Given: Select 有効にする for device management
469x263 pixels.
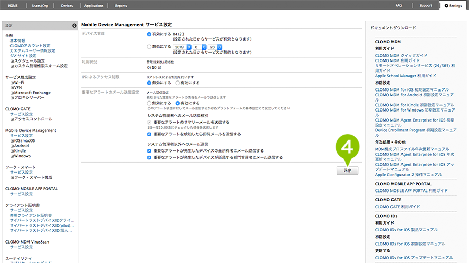Looking at the screenshot, I should (x=149, y=34).
